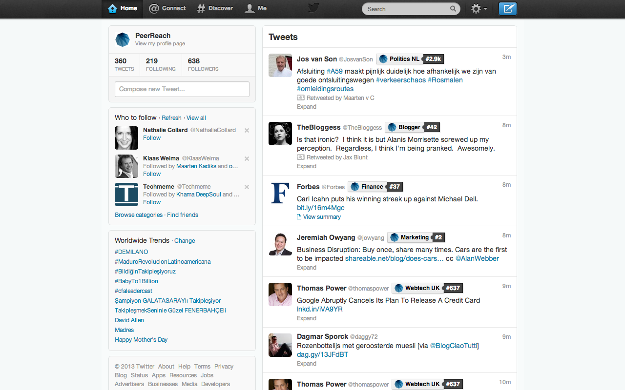Viewport: 625px width, 390px height.
Task: Open Jos van Son's avatar
Action: tap(280, 65)
